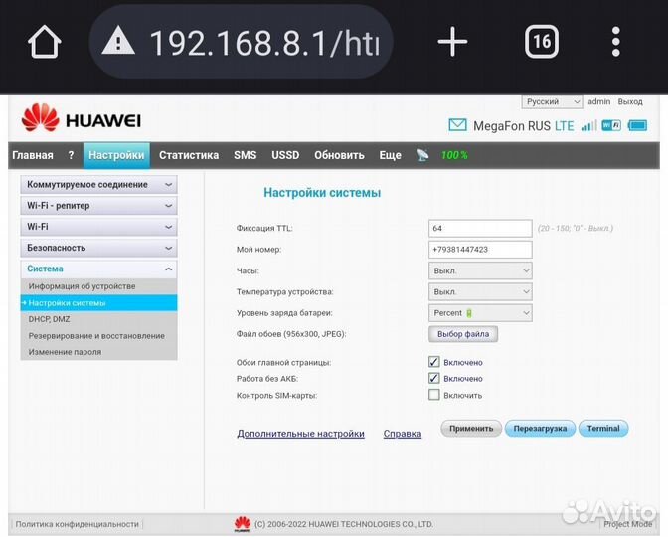Open the messages envelope icon
Viewport: 668px width, 537px height.
458,125
